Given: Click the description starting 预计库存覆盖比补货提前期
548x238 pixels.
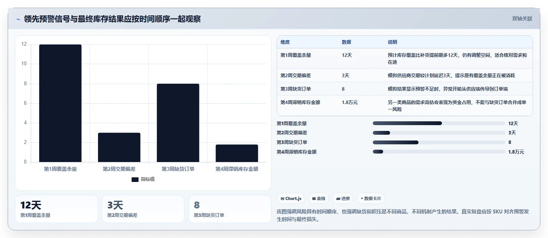Looking at the screenshot, I should pos(457,58).
